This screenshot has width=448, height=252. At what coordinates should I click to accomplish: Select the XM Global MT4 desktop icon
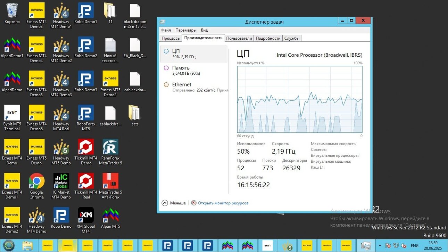[x=86, y=220]
